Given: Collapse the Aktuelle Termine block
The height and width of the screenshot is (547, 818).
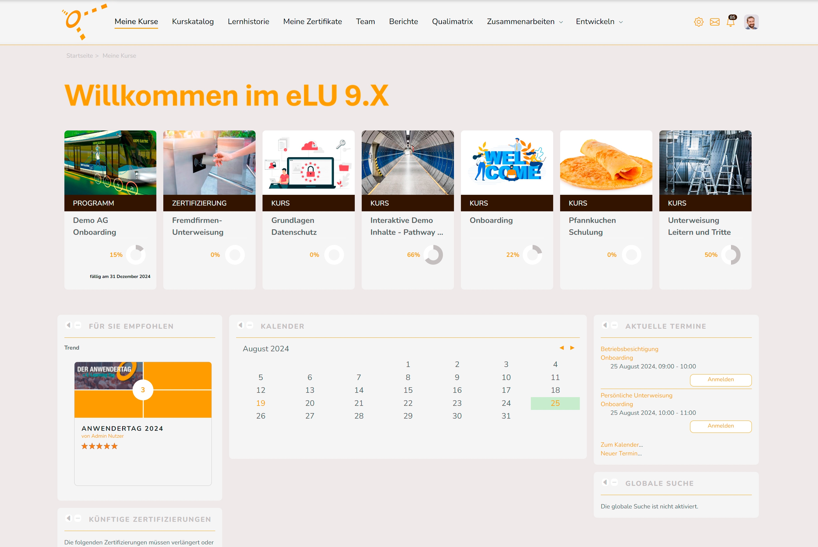Looking at the screenshot, I should pos(615,325).
